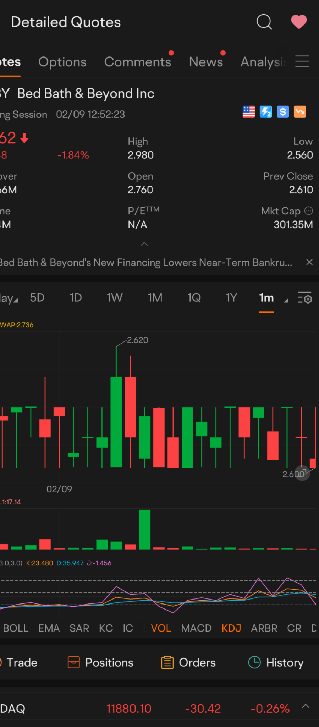The height and width of the screenshot is (727, 319).
Task: Tap the NASDAQ -30.42 point change
Action: [x=203, y=709]
